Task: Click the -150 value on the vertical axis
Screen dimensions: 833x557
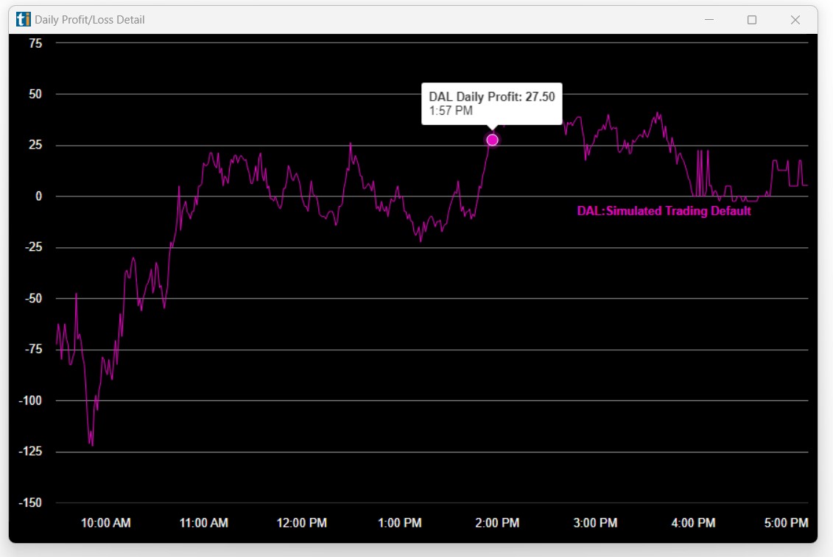Action: point(31,503)
